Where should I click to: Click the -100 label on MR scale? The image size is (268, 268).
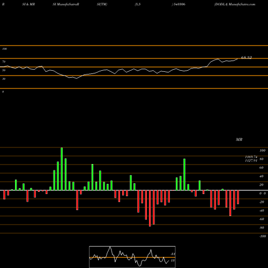(263, 236)
